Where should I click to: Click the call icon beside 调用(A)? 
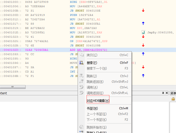click(x=81, y=87)
